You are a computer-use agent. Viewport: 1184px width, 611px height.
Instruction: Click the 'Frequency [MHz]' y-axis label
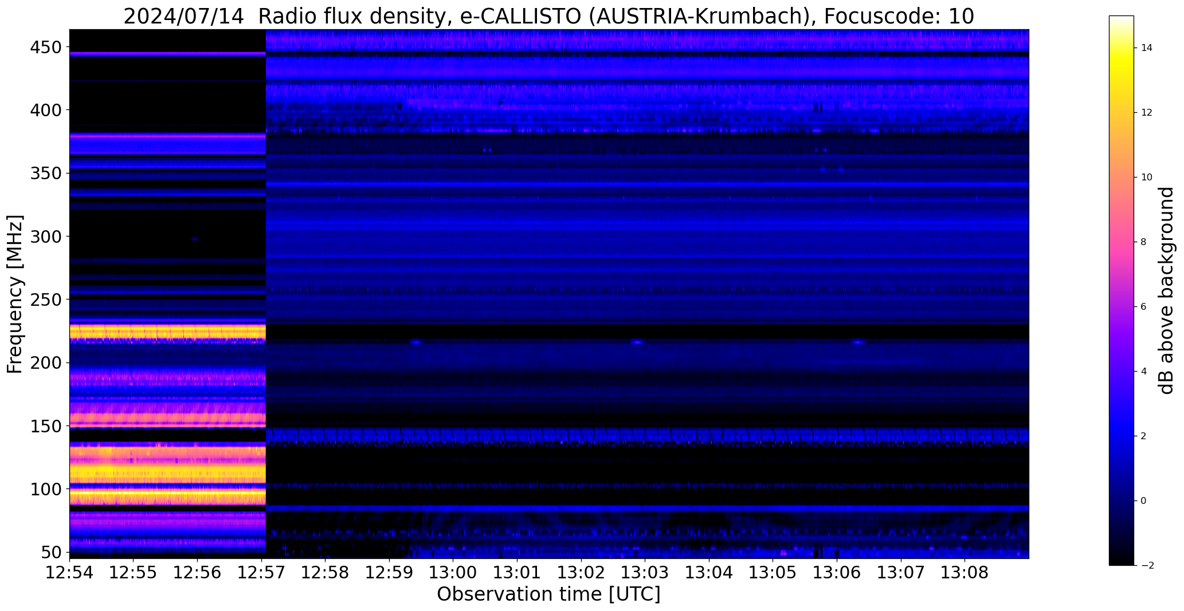point(15,294)
